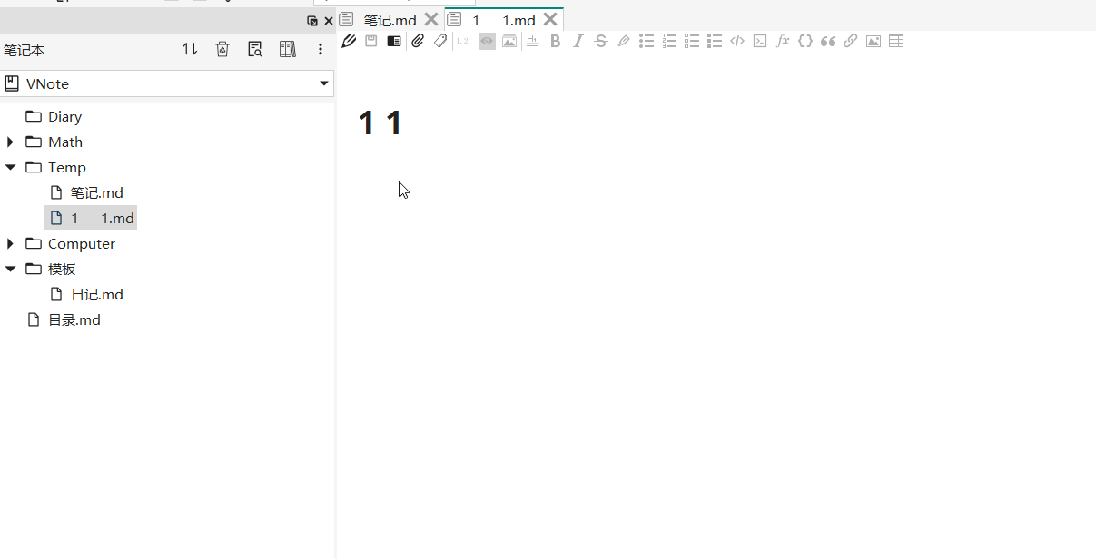Image resolution: width=1096 pixels, height=559 pixels.
Task: Insert an unchecked todo list
Action: coord(692,41)
